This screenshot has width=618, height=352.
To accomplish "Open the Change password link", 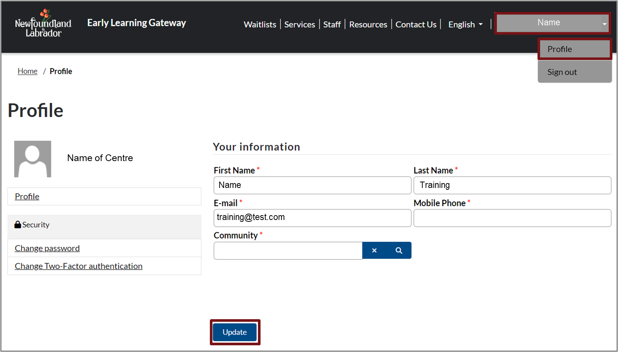I will 47,248.
